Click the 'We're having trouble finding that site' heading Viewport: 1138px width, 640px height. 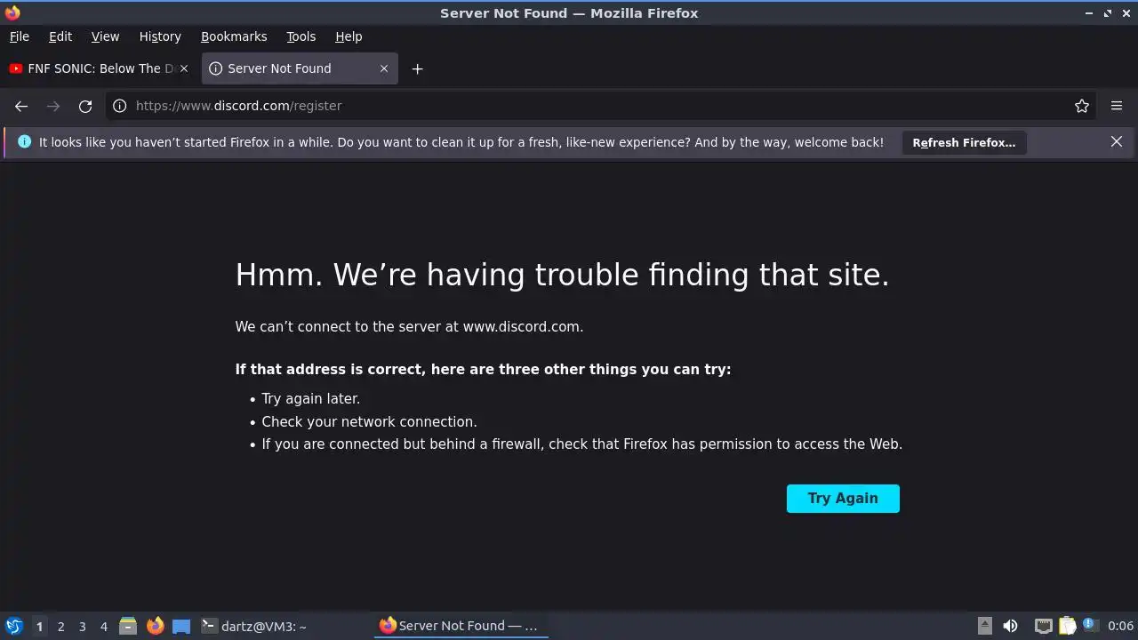[x=562, y=275]
